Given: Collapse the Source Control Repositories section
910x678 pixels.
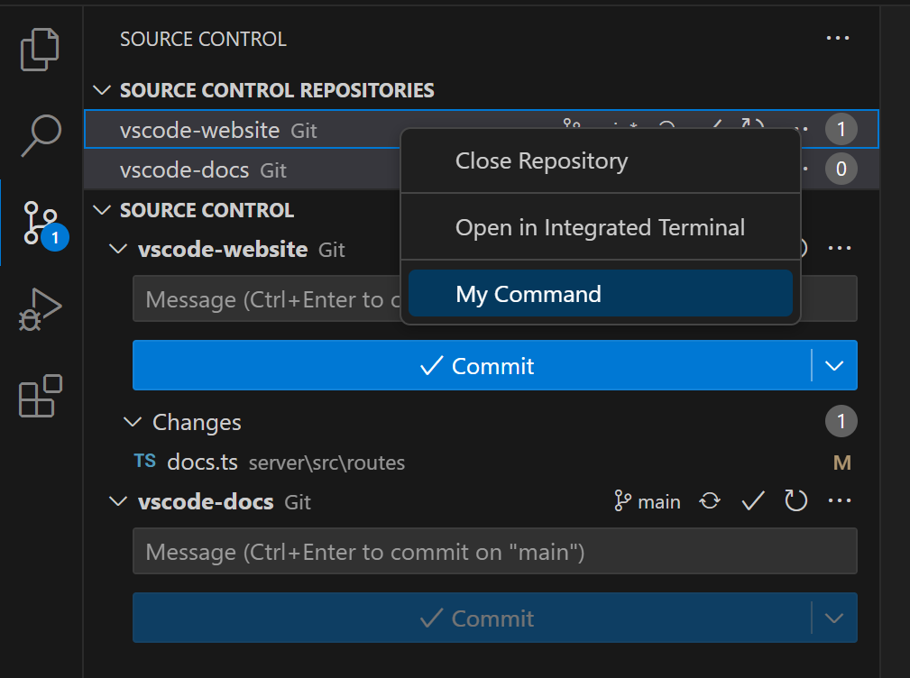Looking at the screenshot, I should point(101,90).
